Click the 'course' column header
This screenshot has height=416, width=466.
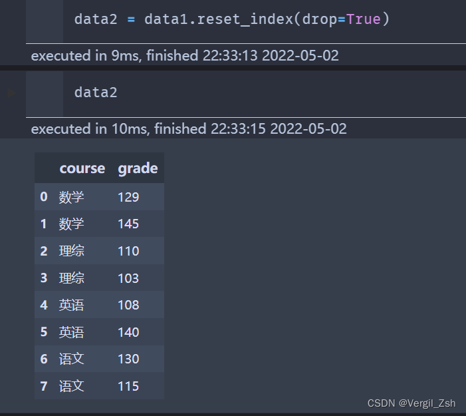(x=82, y=168)
